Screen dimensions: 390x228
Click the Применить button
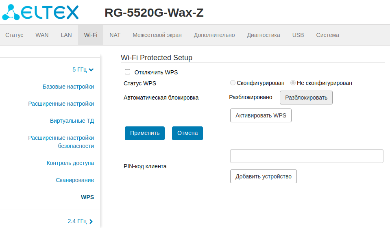click(145, 133)
